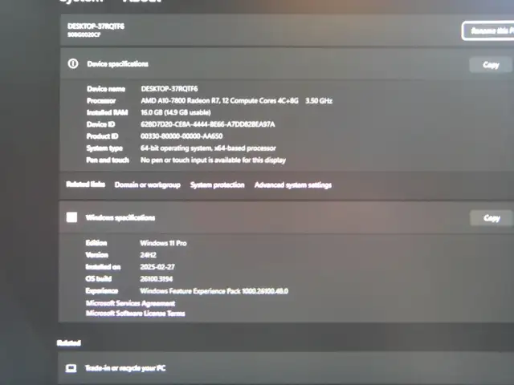Open Trade-in or recycle your PC
514x385 pixels.
(x=286, y=368)
